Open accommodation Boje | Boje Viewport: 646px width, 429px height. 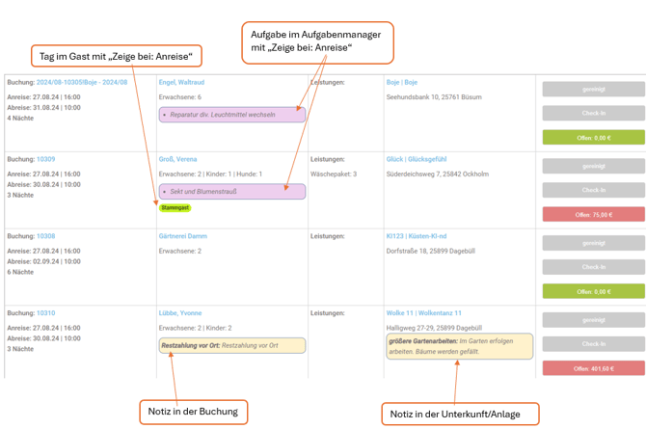pos(402,82)
